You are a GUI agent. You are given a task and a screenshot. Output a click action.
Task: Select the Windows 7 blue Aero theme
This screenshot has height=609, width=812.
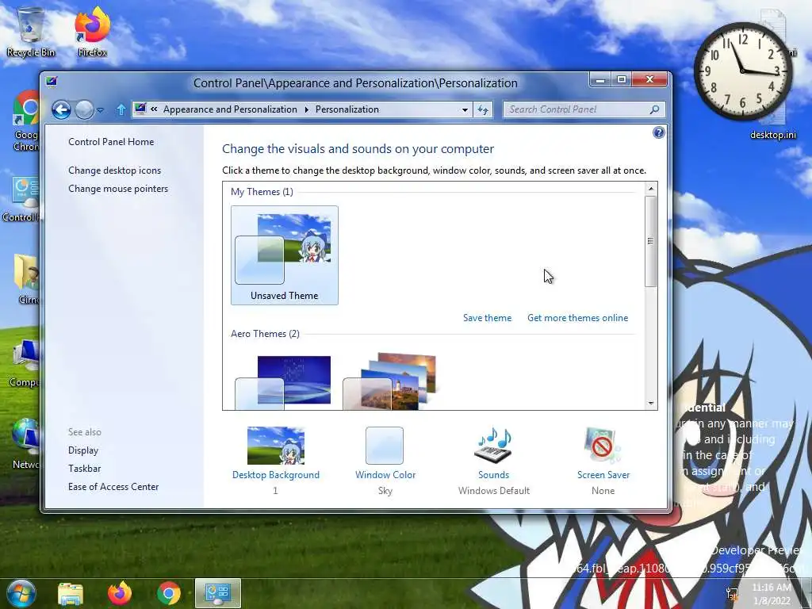click(x=284, y=381)
